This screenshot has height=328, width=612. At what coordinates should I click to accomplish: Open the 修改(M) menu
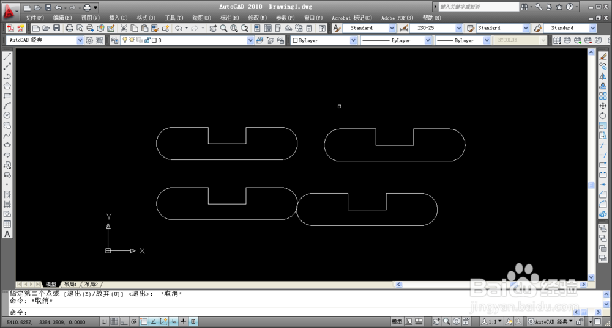(258, 18)
